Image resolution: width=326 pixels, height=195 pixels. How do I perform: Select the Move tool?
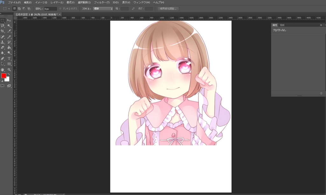9,20
